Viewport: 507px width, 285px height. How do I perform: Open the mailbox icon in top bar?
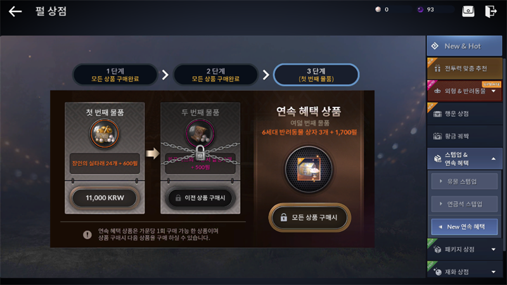[x=468, y=11]
